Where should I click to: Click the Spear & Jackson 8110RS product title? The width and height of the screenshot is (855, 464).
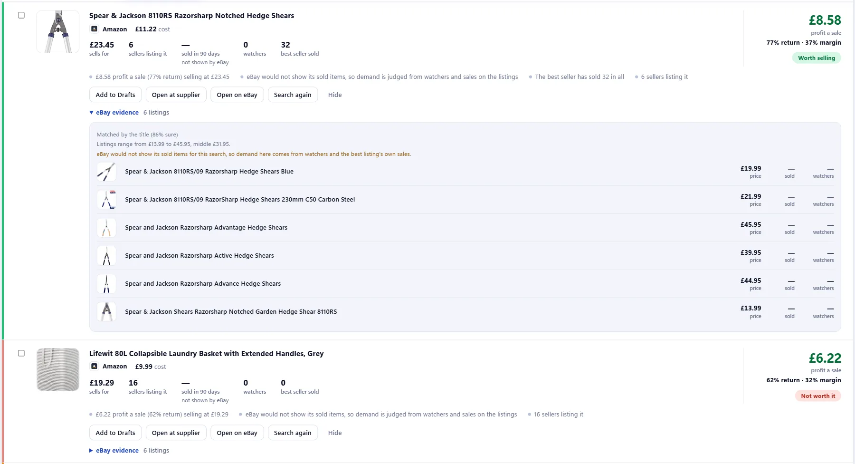point(191,16)
